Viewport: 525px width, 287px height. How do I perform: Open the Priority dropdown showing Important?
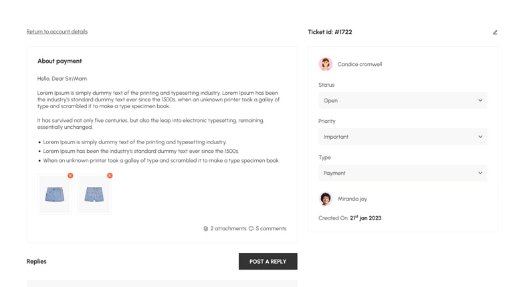tap(402, 137)
